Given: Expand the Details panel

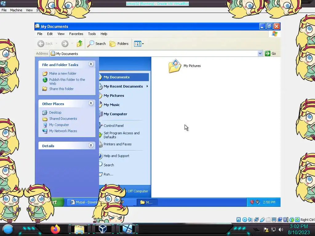Looking at the screenshot, I should click(91, 145).
